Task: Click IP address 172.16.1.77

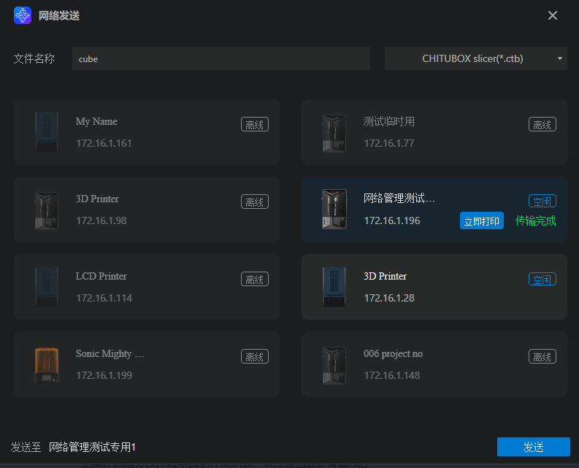Action: point(389,143)
